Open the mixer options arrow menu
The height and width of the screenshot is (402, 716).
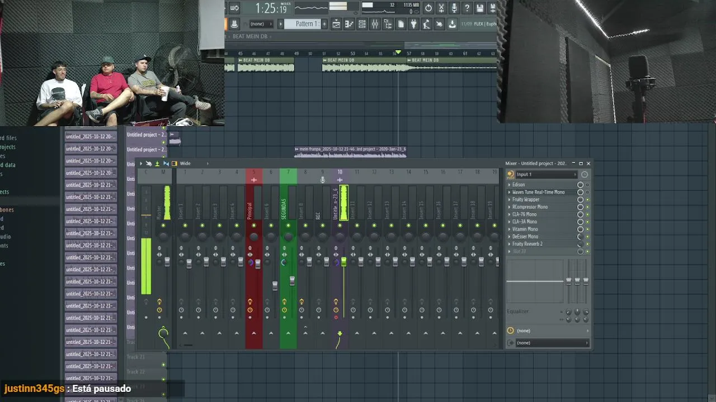click(x=141, y=164)
